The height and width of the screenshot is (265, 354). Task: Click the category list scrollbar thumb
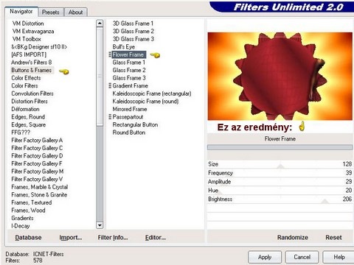click(100, 77)
